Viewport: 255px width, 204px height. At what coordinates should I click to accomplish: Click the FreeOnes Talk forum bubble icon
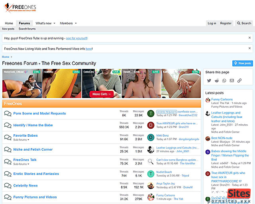coord(8,162)
